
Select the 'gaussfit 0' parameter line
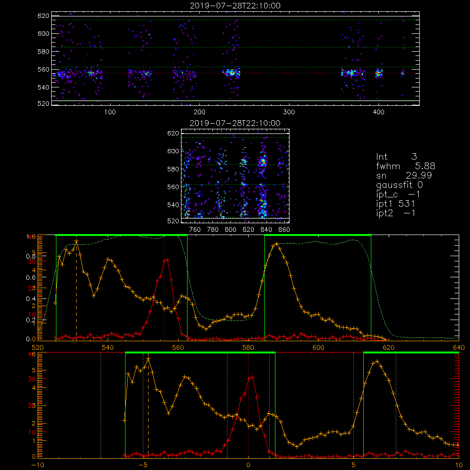(x=399, y=185)
